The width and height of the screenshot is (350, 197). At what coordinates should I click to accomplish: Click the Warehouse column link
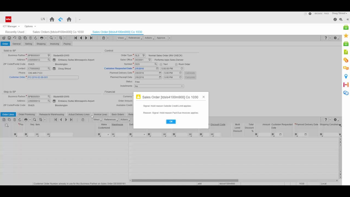[x=117, y=124]
